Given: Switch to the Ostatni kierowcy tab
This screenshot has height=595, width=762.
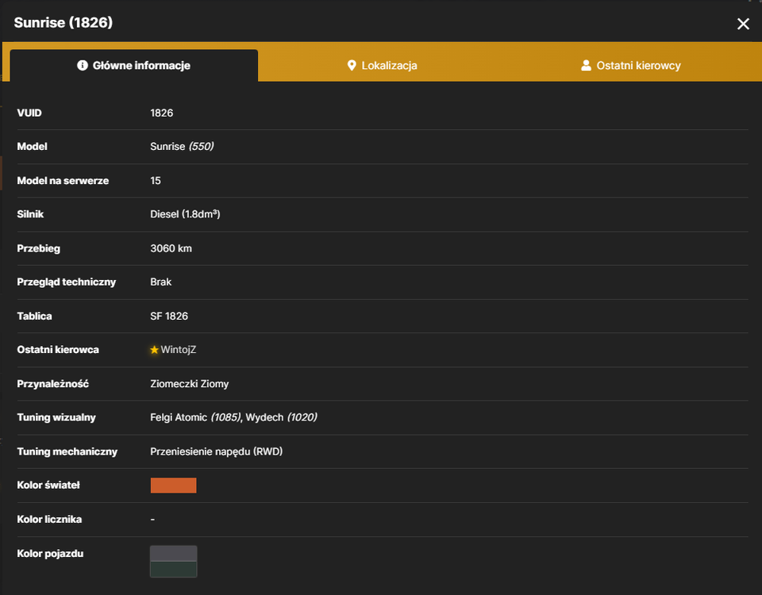Looking at the screenshot, I should pos(631,65).
